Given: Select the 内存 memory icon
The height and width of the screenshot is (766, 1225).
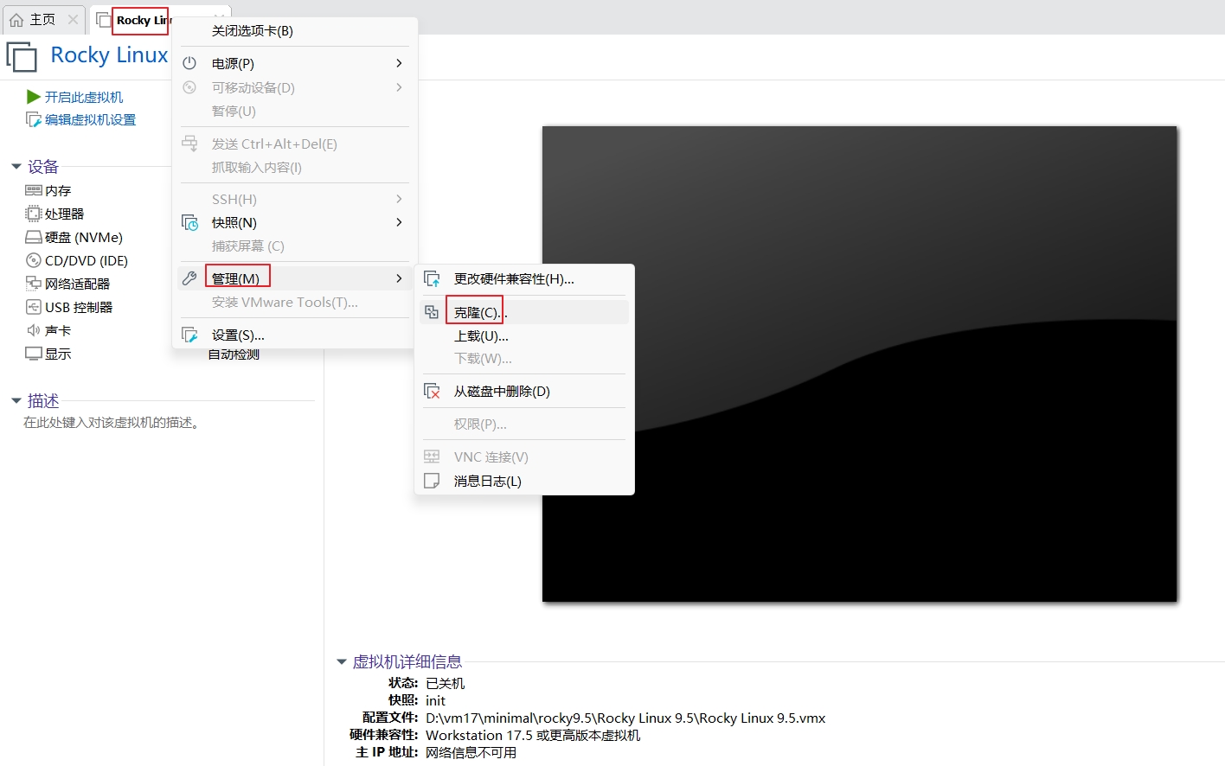Looking at the screenshot, I should [x=34, y=190].
